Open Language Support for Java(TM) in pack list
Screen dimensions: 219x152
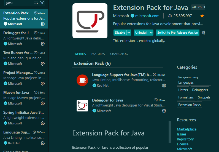pos(122,75)
